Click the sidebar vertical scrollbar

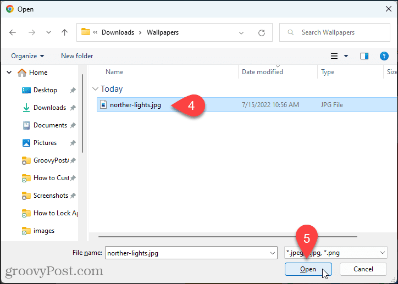[x=82, y=113]
